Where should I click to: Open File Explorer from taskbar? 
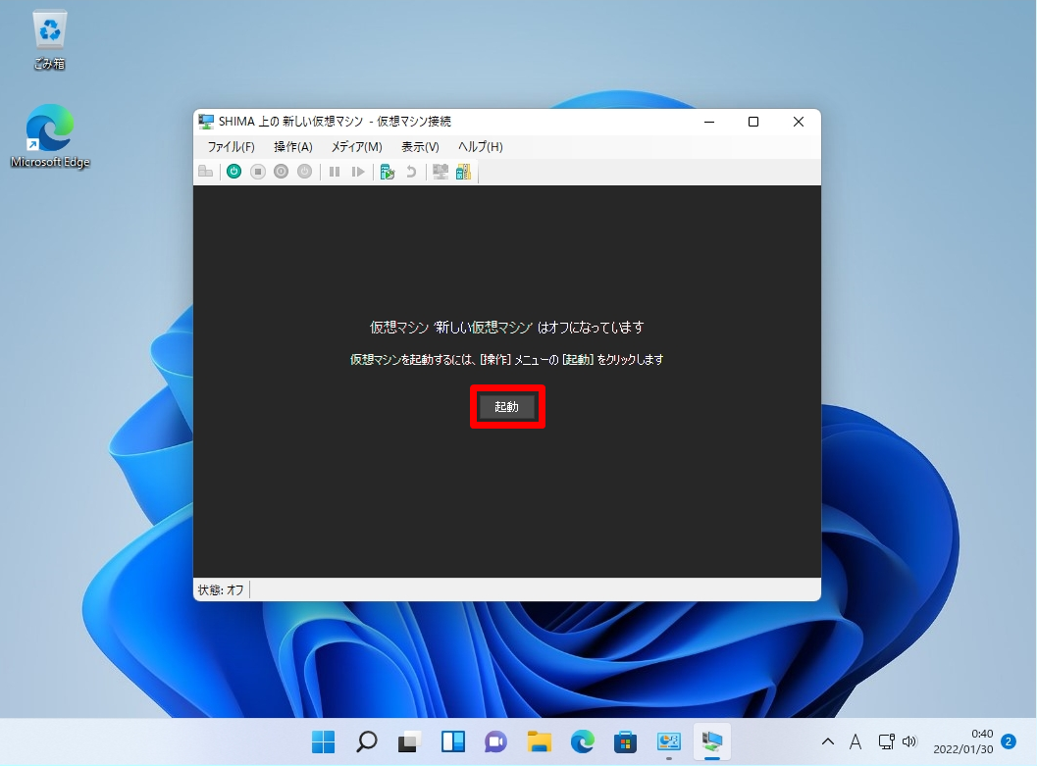click(539, 741)
